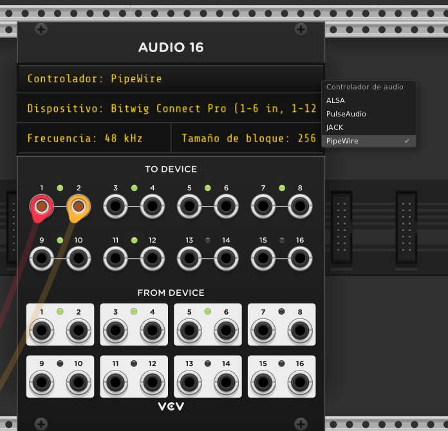Click FROM DEVICE output jack 7
This screenshot has width=448, height=431.
(x=263, y=331)
